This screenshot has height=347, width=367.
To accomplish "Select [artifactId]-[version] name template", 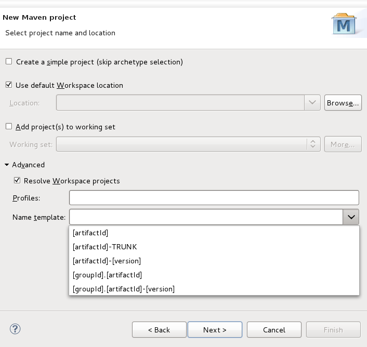I will pyautogui.click(x=107, y=261).
